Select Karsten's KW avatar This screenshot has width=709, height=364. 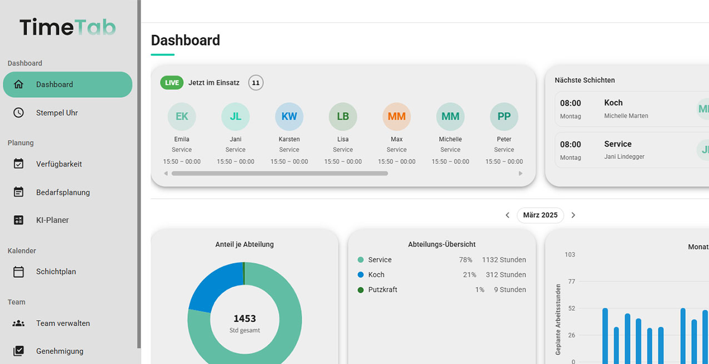(289, 117)
